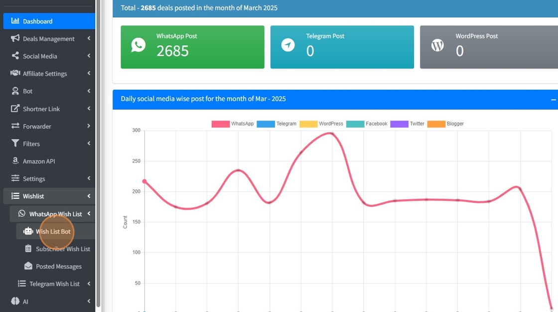558x312 pixels.
Task: Click the WordPress Post count 0
Action: coord(459,50)
